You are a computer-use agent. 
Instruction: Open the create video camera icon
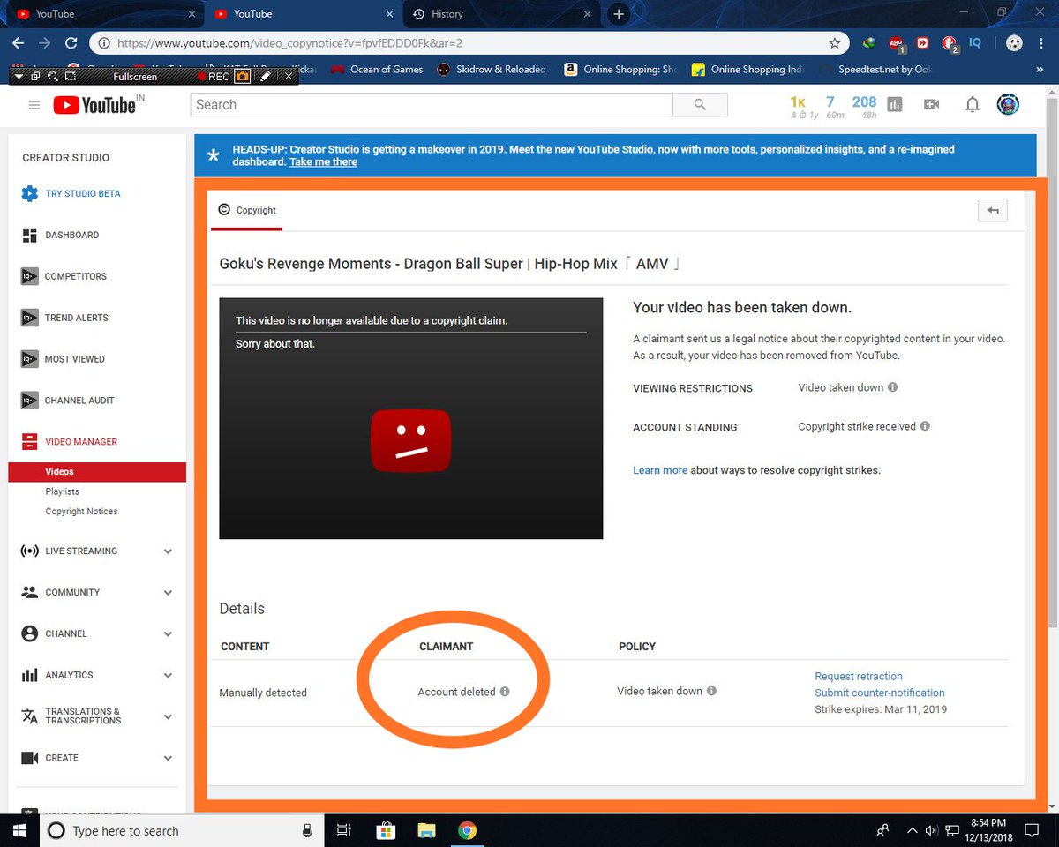click(x=931, y=104)
